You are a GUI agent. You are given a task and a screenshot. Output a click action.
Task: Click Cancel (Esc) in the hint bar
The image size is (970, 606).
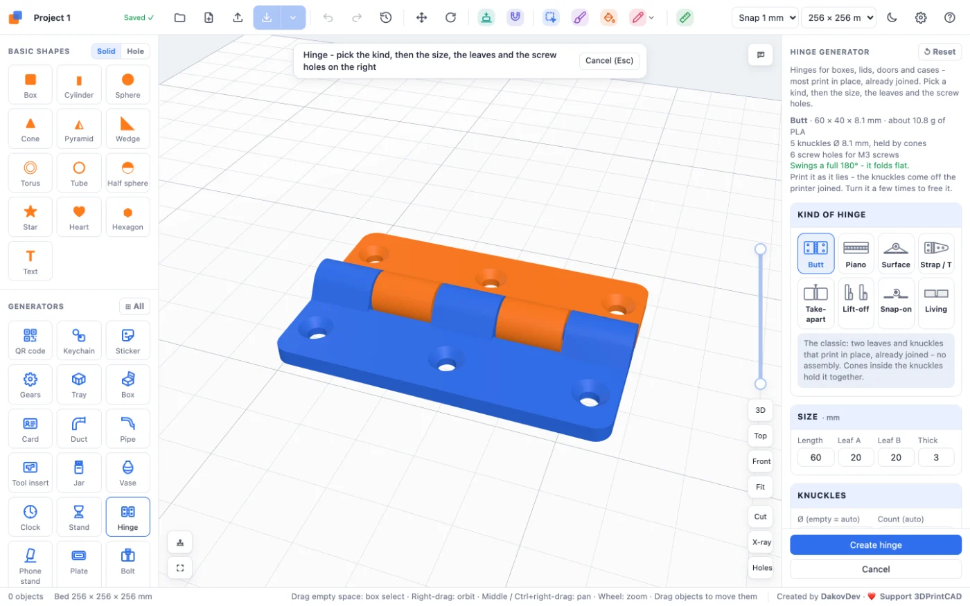(x=609, y=61)
